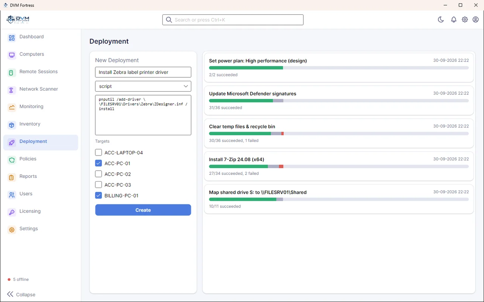Viewport: 484px width, 302px height.
Task: Click the Deployment rocket icon
Action: click(12, 142)
